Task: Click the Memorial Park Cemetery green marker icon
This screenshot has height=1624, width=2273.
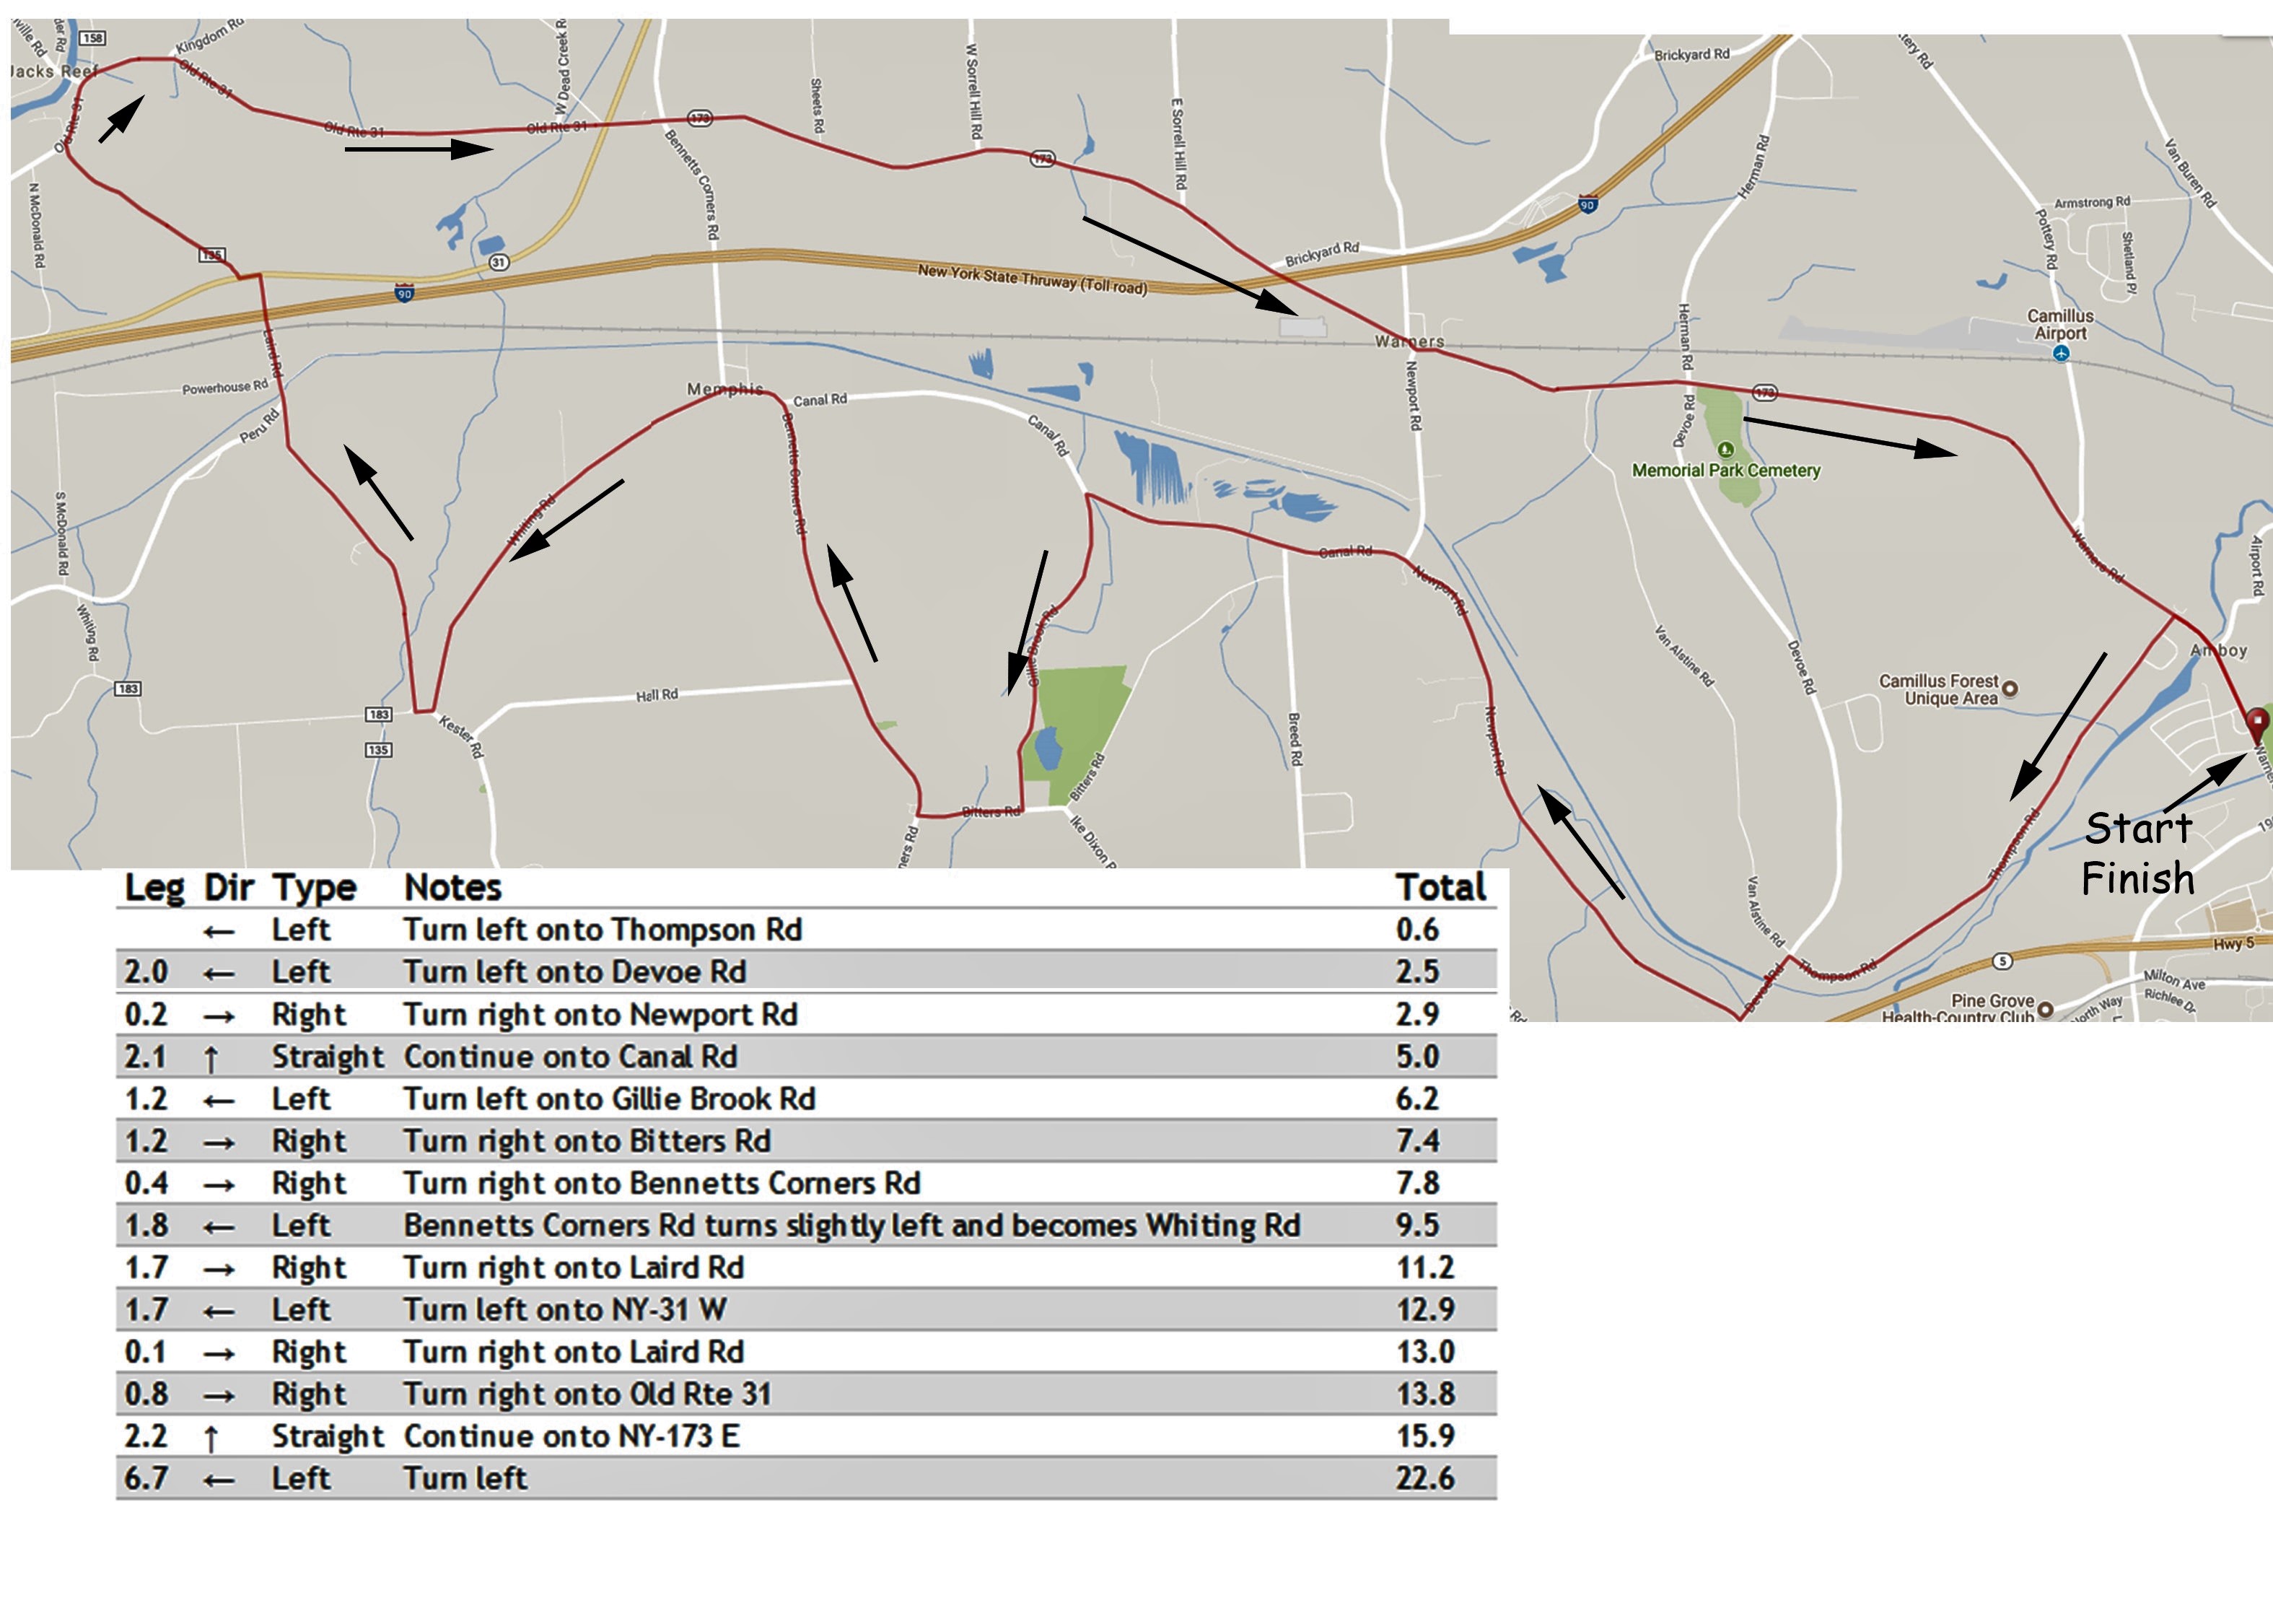Action: coord(1725,450)
